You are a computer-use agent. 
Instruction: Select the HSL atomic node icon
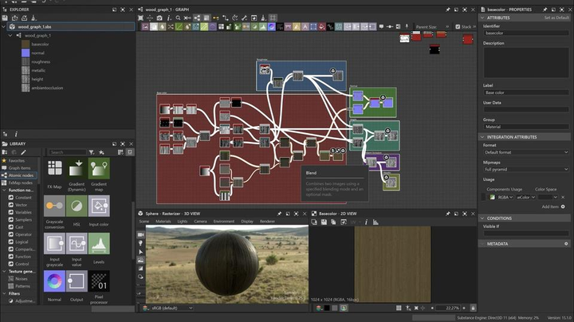click(77, 206)
